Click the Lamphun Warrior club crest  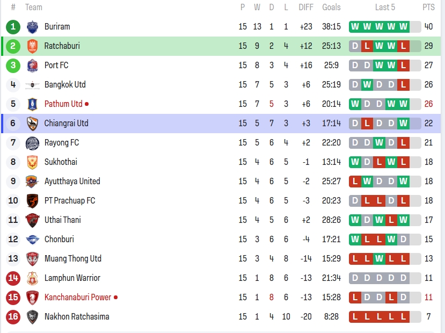pos(32,278)
